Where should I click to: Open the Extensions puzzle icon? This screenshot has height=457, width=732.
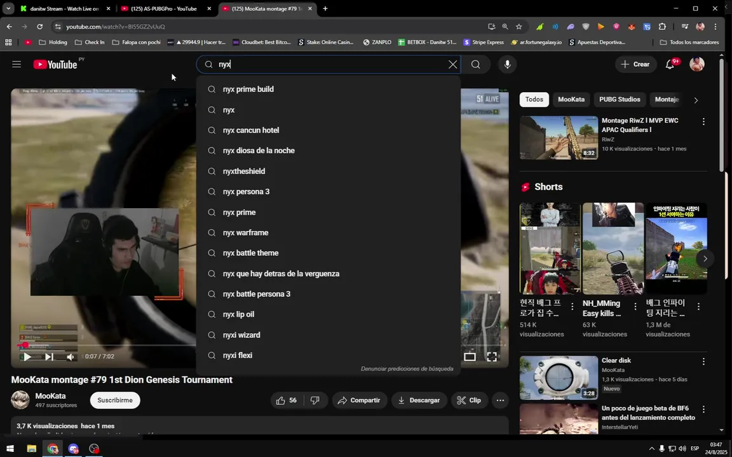[x=662, y=27]
